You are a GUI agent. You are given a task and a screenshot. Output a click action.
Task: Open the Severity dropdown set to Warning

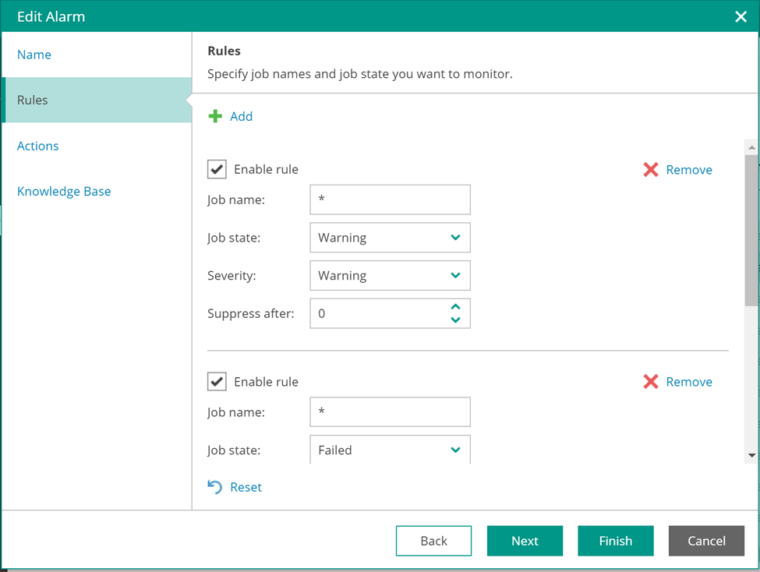coord(390,276)
